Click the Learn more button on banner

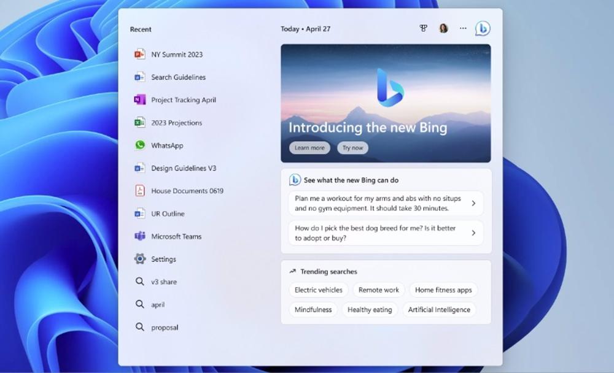[309, 148]
